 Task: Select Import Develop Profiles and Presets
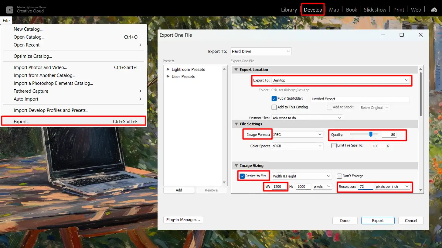tap(74, 110)
